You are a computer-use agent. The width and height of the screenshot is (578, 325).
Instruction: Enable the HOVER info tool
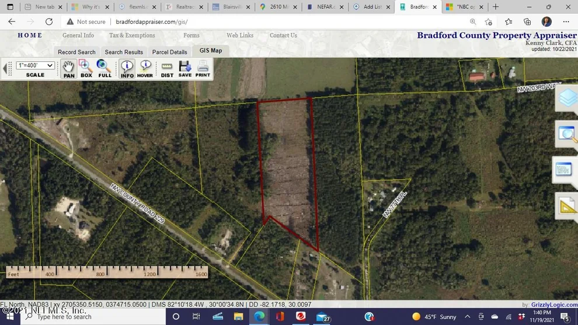(145, 68)
